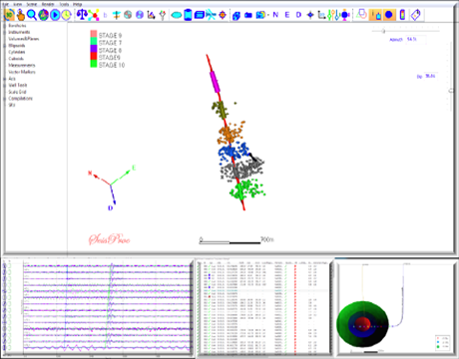Image resolution: width=459 pixels, height=359 pixels.
Task: Select Volumes&Planes in scene tree
Action: pyautogui.click(x=24, y=39)
